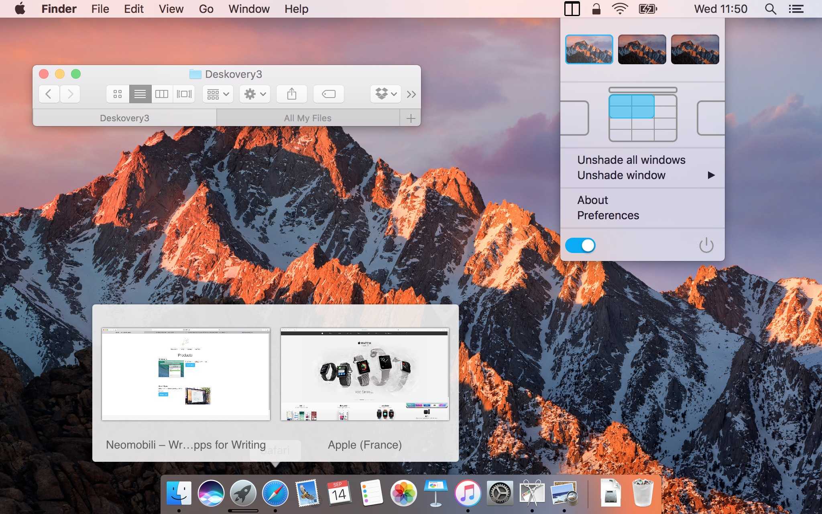
Task: Select Preferences from Deskovery menu
Action: pyautogui.click(x=608, y=215)
